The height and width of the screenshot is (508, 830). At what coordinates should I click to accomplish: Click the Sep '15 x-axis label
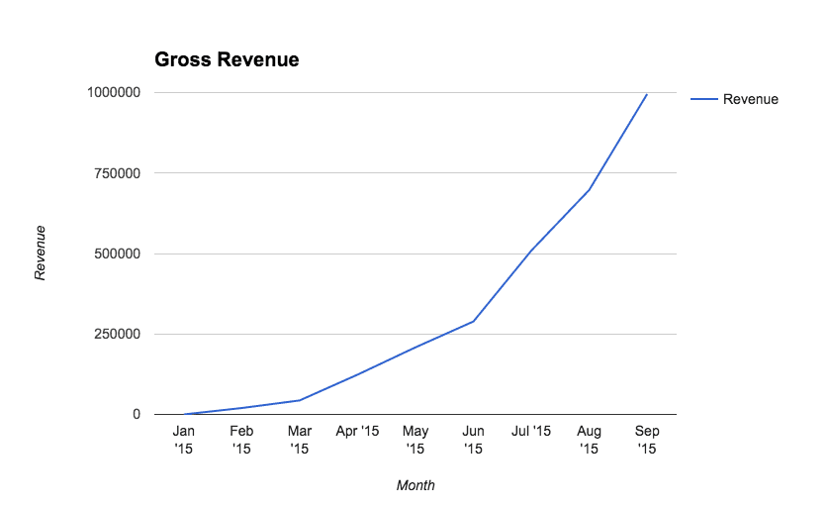[647, 440]
